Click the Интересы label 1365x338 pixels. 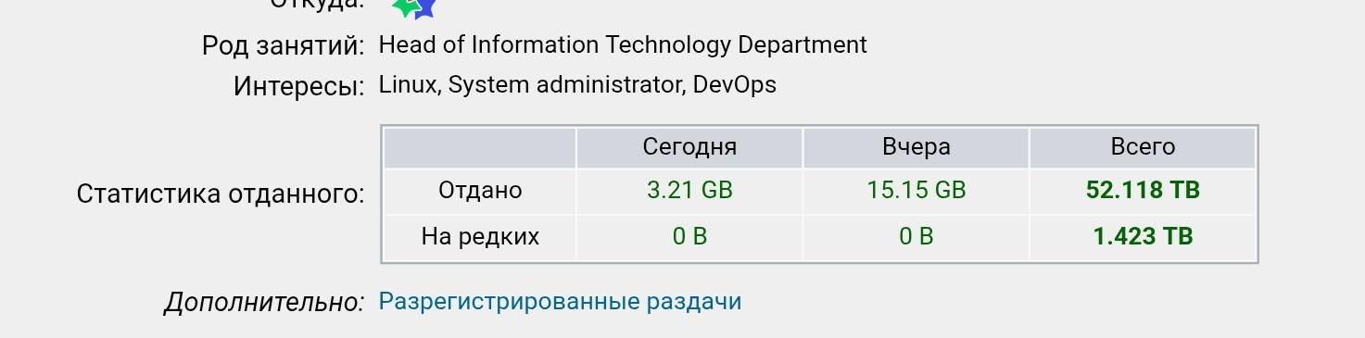coord(298,87)
